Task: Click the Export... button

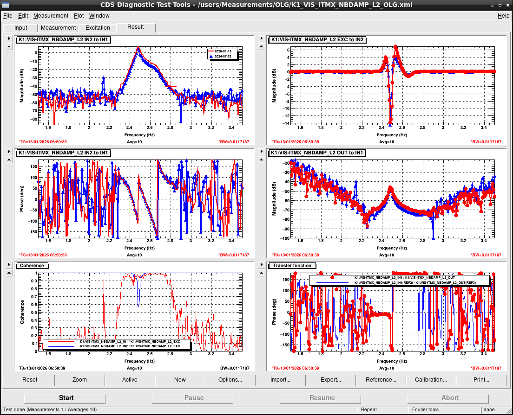Action: [x=330, y=380]
